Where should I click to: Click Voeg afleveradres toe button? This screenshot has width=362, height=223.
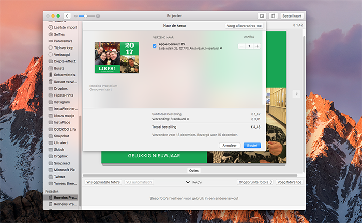pyautogui.click(x=244, y=26)
